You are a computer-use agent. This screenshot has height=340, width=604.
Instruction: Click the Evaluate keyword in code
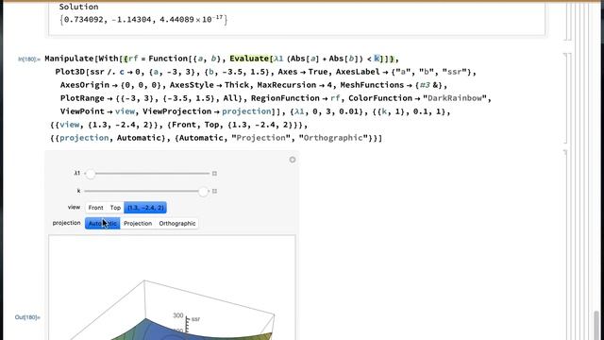(249, 59)
